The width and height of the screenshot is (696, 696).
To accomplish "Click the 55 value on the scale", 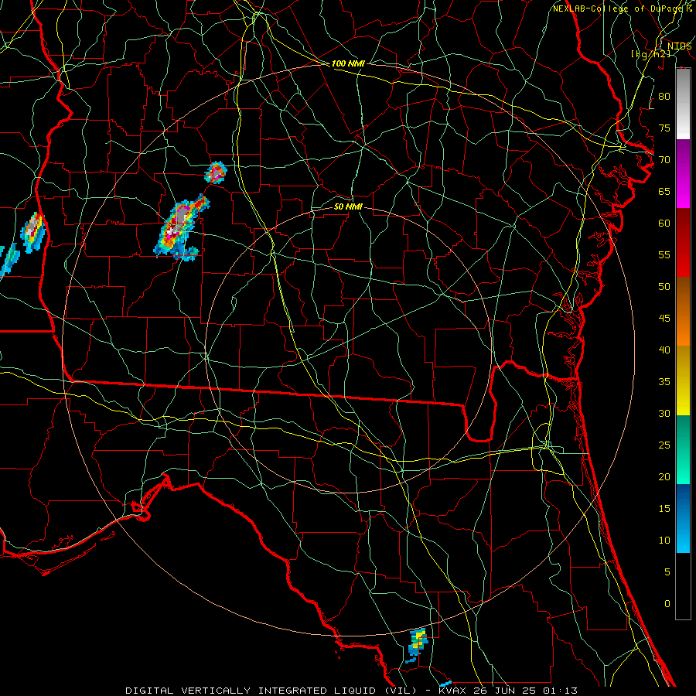I will click(664, 254).
